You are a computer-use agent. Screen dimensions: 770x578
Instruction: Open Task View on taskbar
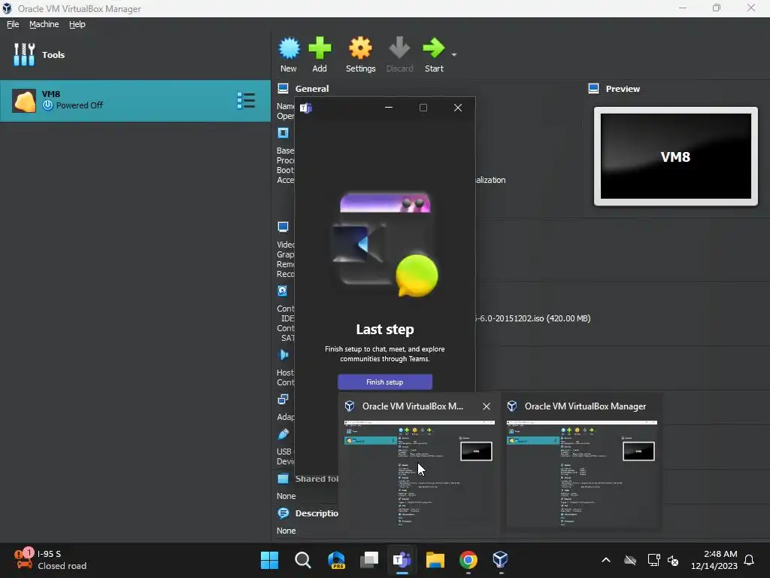[x=368, y=560]
